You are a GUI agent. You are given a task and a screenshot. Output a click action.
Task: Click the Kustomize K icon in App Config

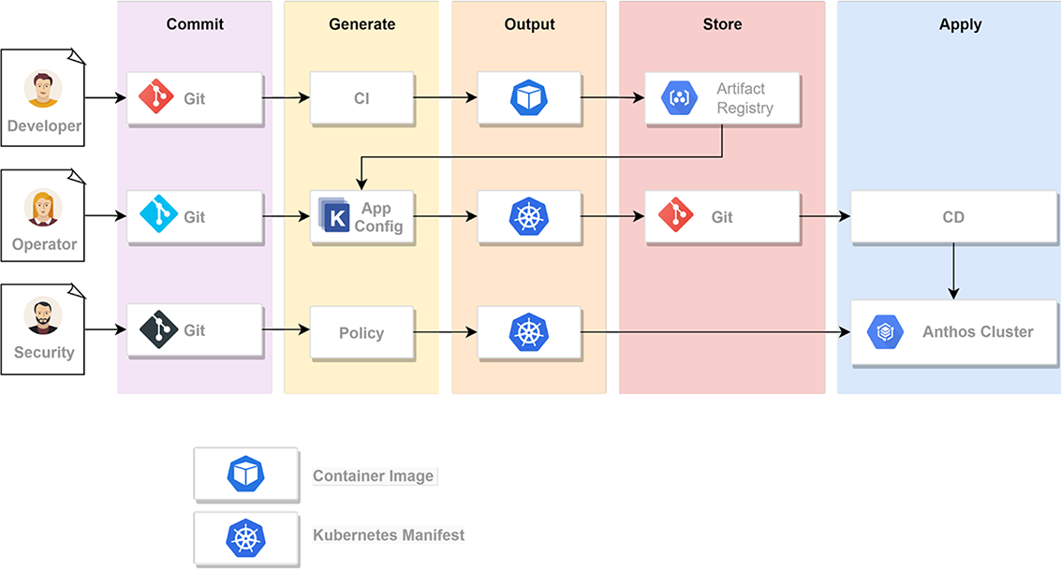(x=334, y=215)
